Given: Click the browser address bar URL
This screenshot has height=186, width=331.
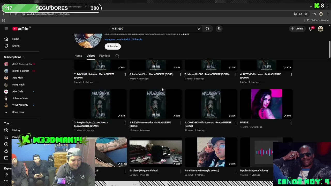Looking at the screenshot, I should click(x=49, y=14).
